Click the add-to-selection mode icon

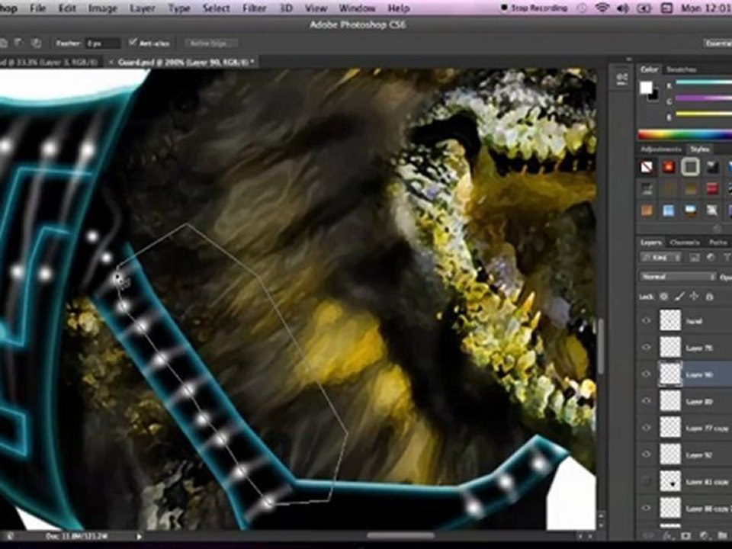coord(3,43)
